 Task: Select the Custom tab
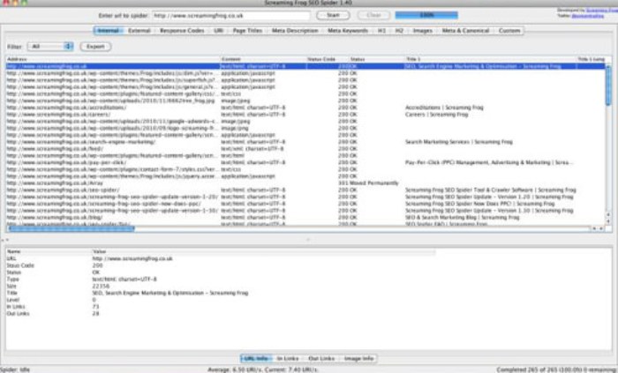click(x=509, y=31)
